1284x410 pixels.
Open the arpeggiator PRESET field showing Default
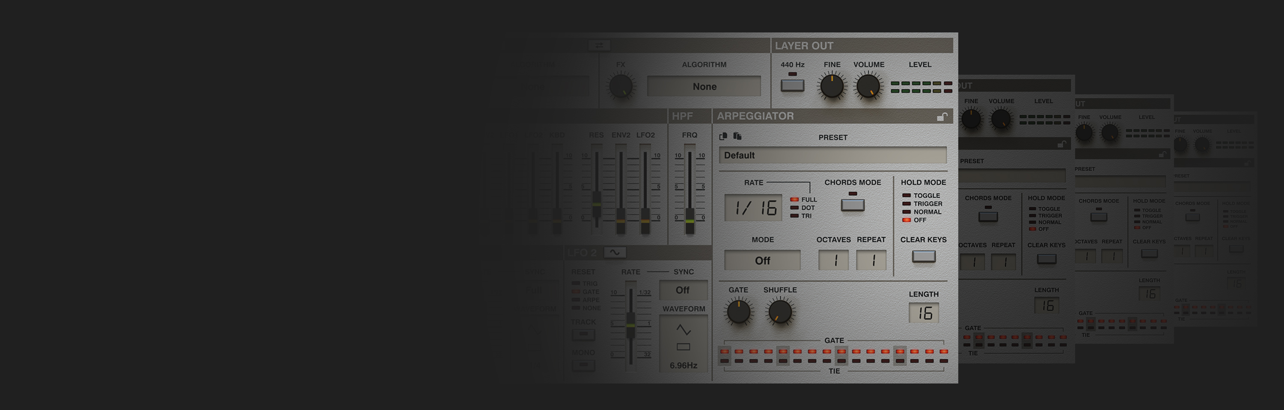point(832,155)
